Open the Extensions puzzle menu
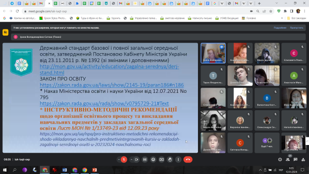This screenshot has height=174, width=309. pos(285,11)
